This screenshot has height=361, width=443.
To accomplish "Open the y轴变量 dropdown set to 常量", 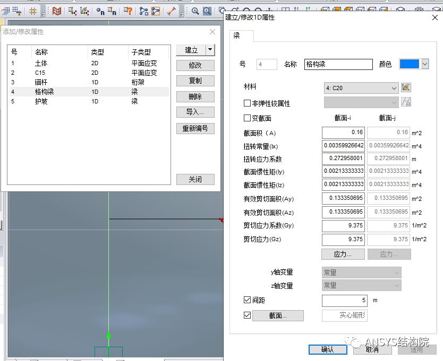I will 360,272.
